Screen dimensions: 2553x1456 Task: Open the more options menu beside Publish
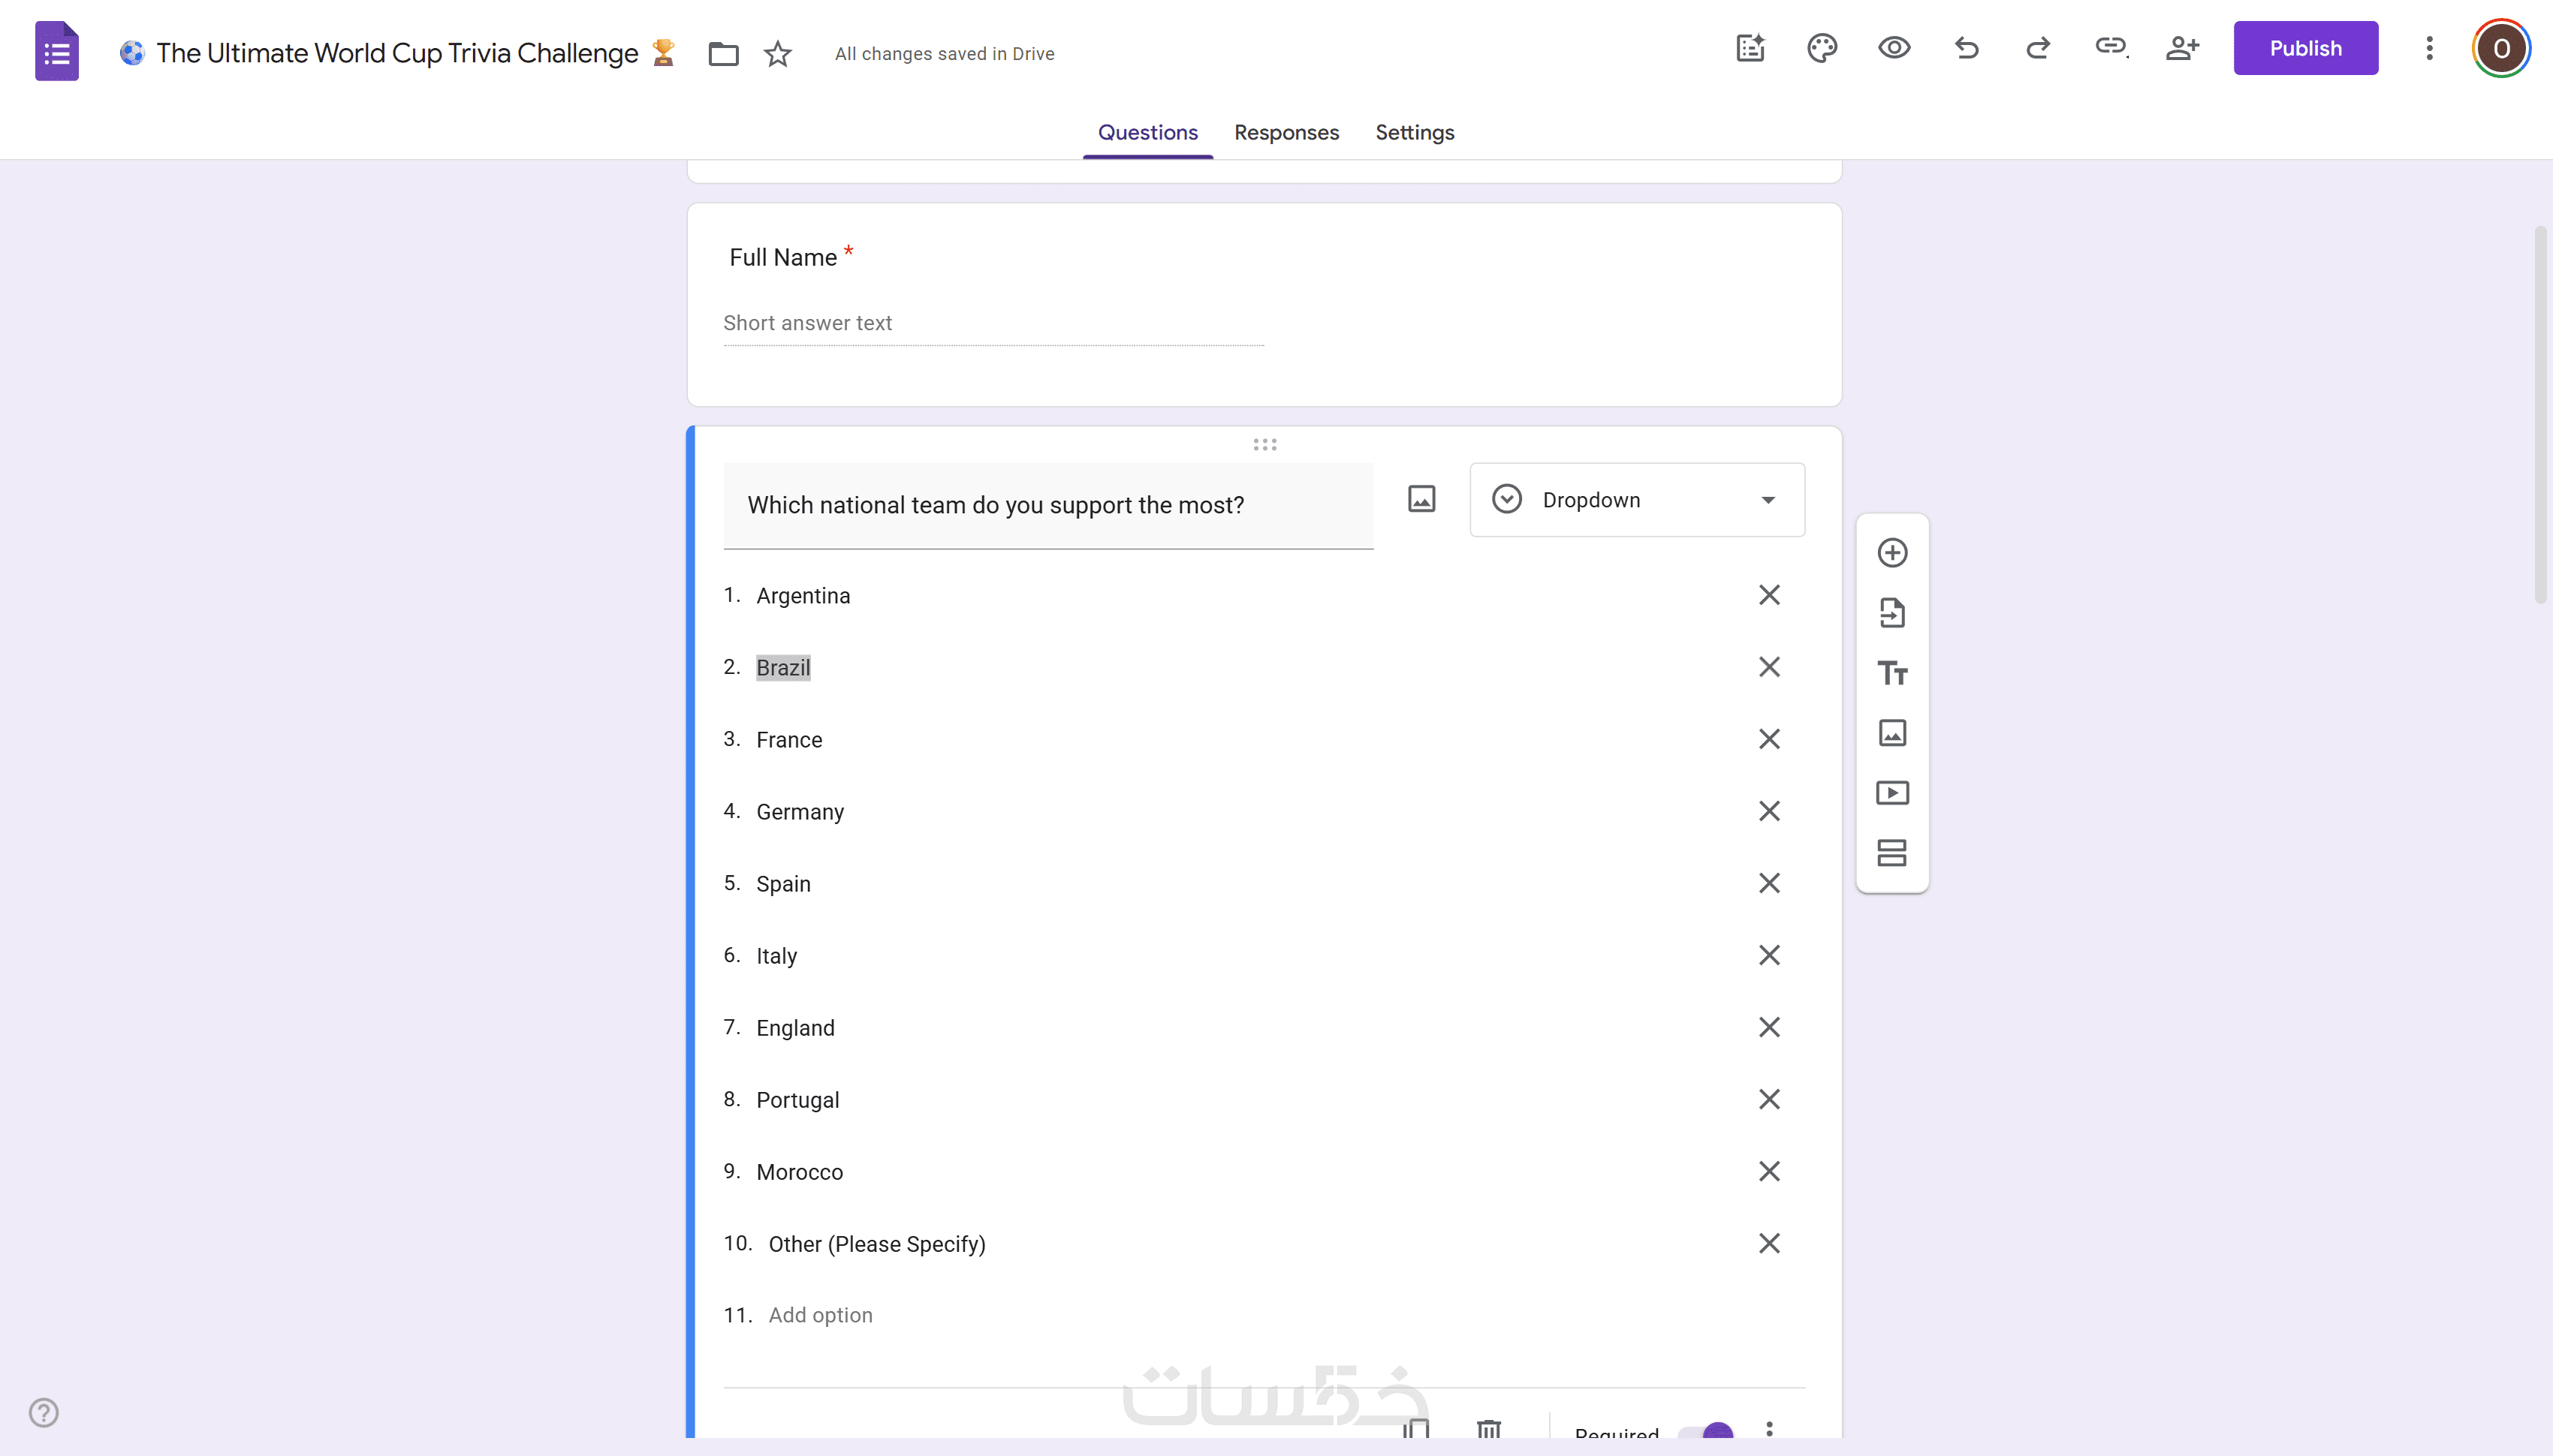click(x=2429, y=48)
